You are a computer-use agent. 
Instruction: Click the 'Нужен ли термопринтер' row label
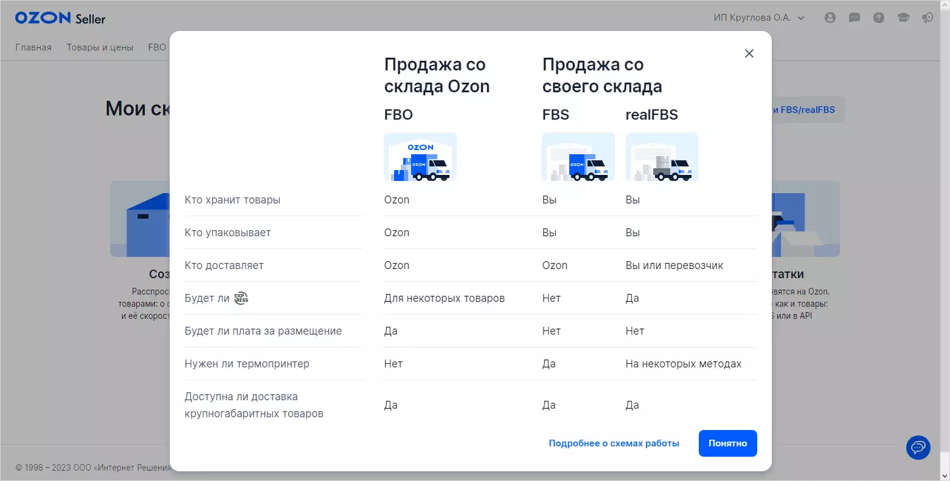tap(247, 364)
